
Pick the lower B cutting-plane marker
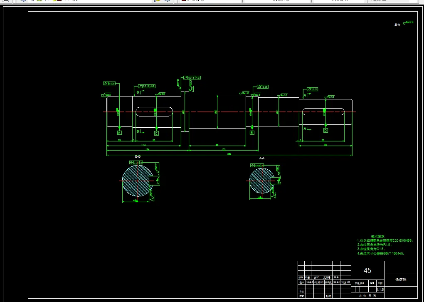(x=140, y=132)
